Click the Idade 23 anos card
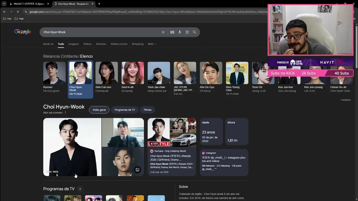358x201 pixels. 211,131
